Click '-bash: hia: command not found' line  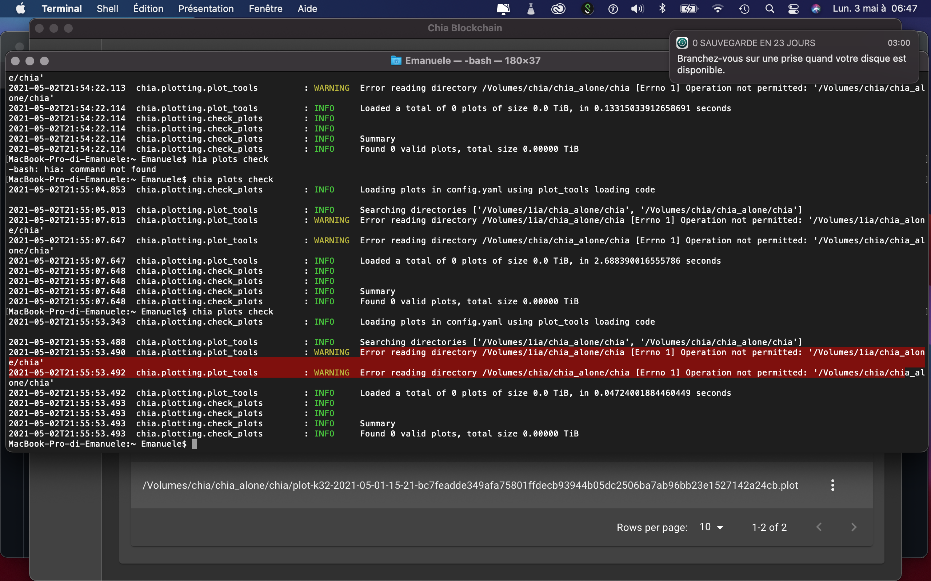[82, 170]
